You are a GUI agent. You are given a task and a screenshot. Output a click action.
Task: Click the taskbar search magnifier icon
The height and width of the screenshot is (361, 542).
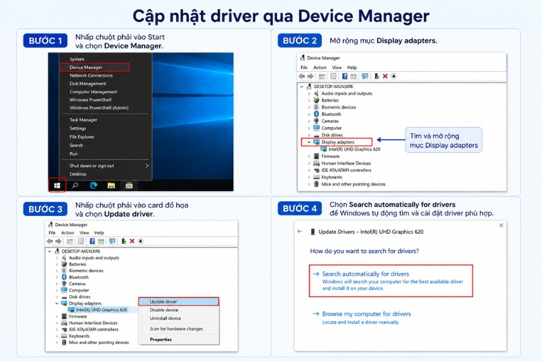(75, 186)
